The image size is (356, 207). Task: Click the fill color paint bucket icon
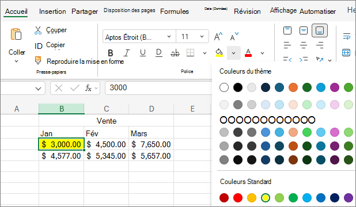(x=219, y=52)
